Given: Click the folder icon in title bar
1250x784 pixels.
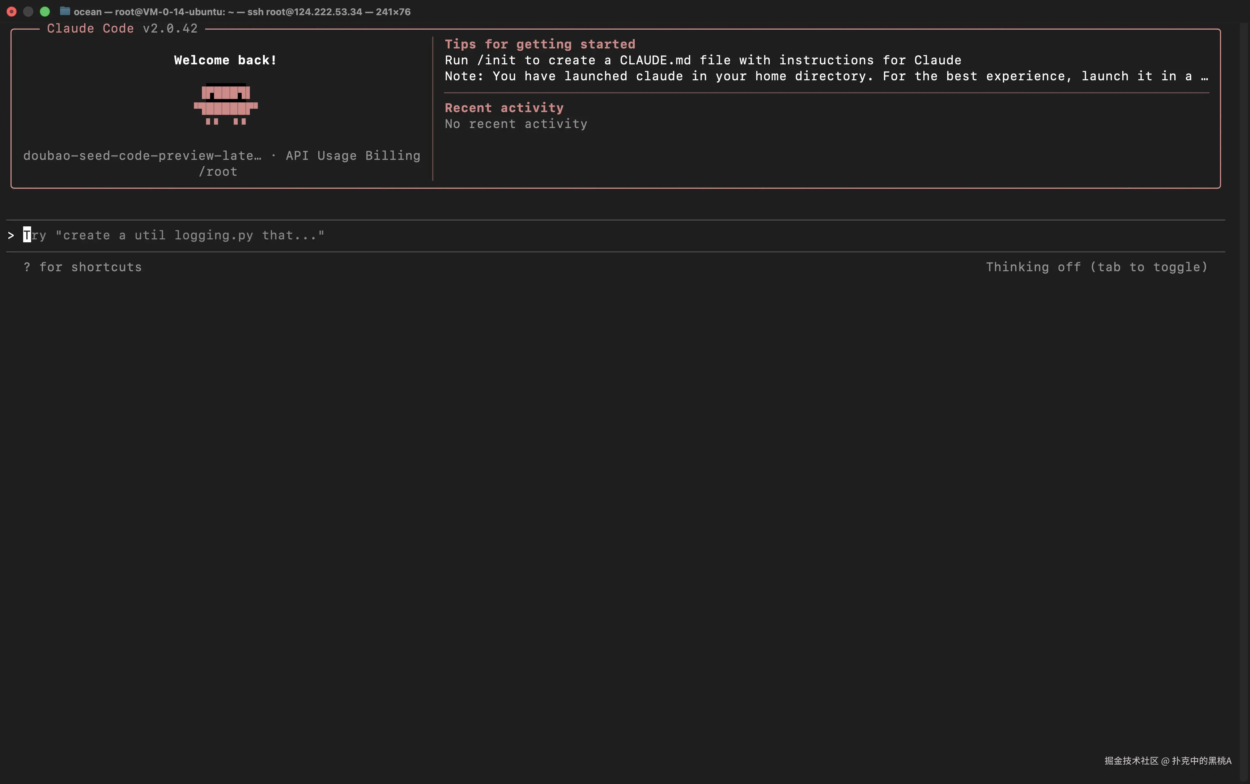Looking at the screenshot, I should (65, 11).
